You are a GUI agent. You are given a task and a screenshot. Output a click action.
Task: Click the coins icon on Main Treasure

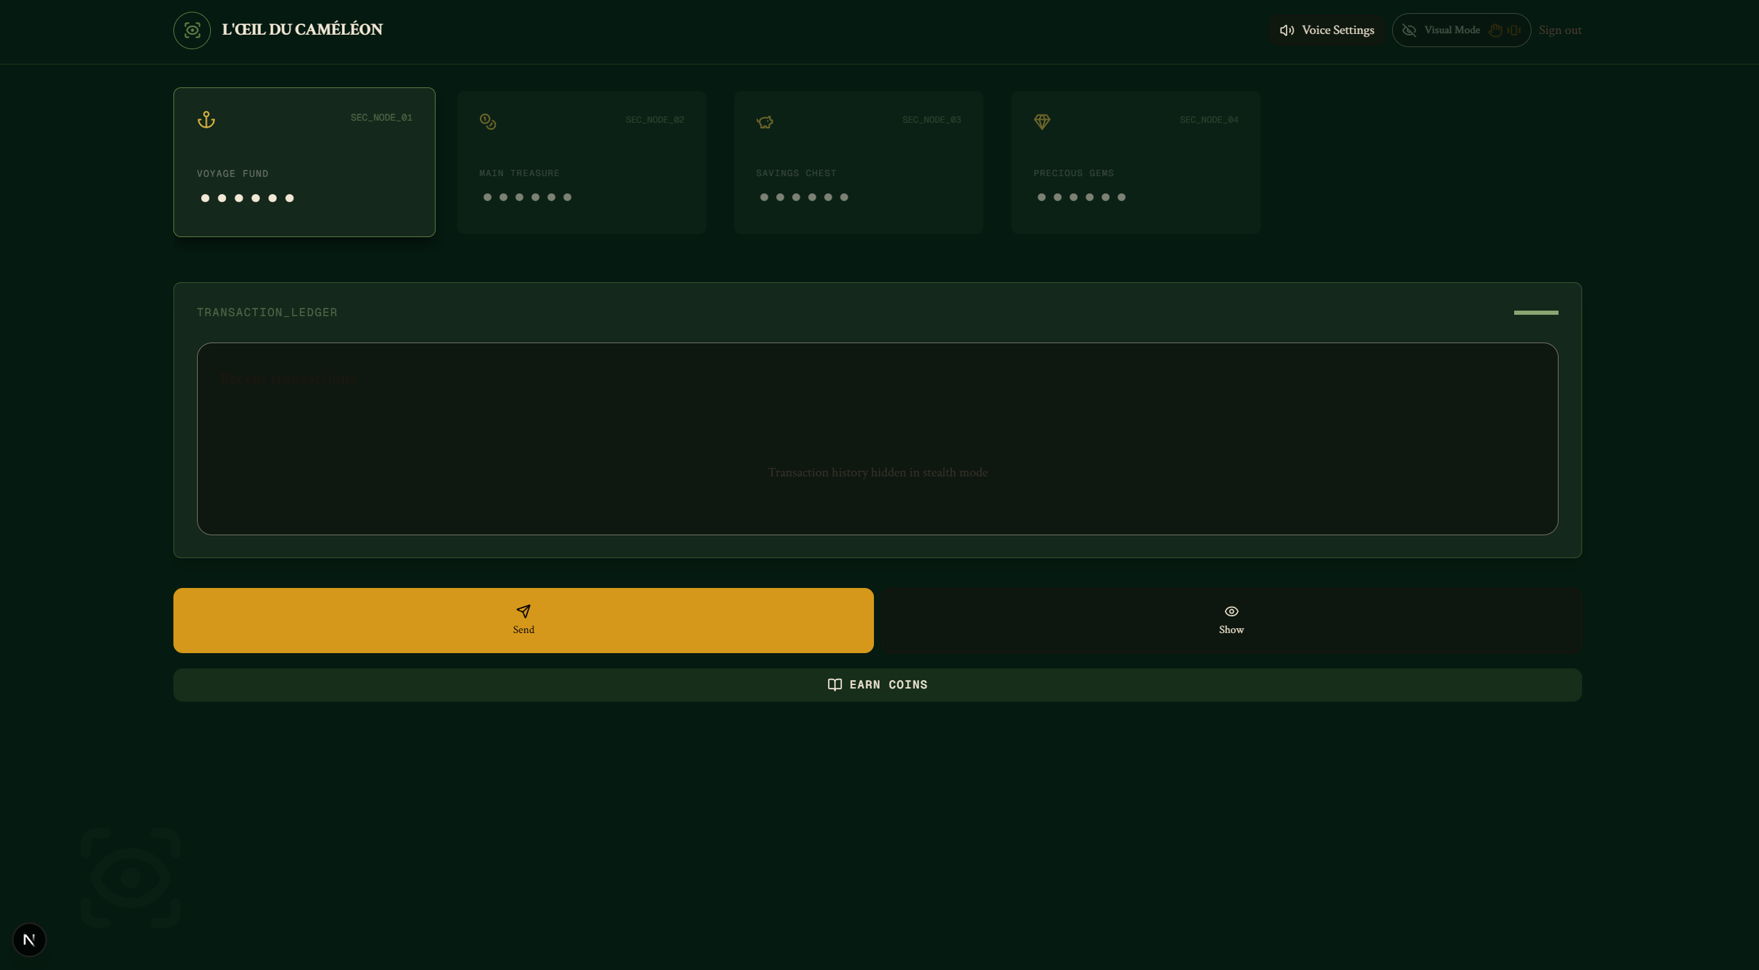[488, 122]
